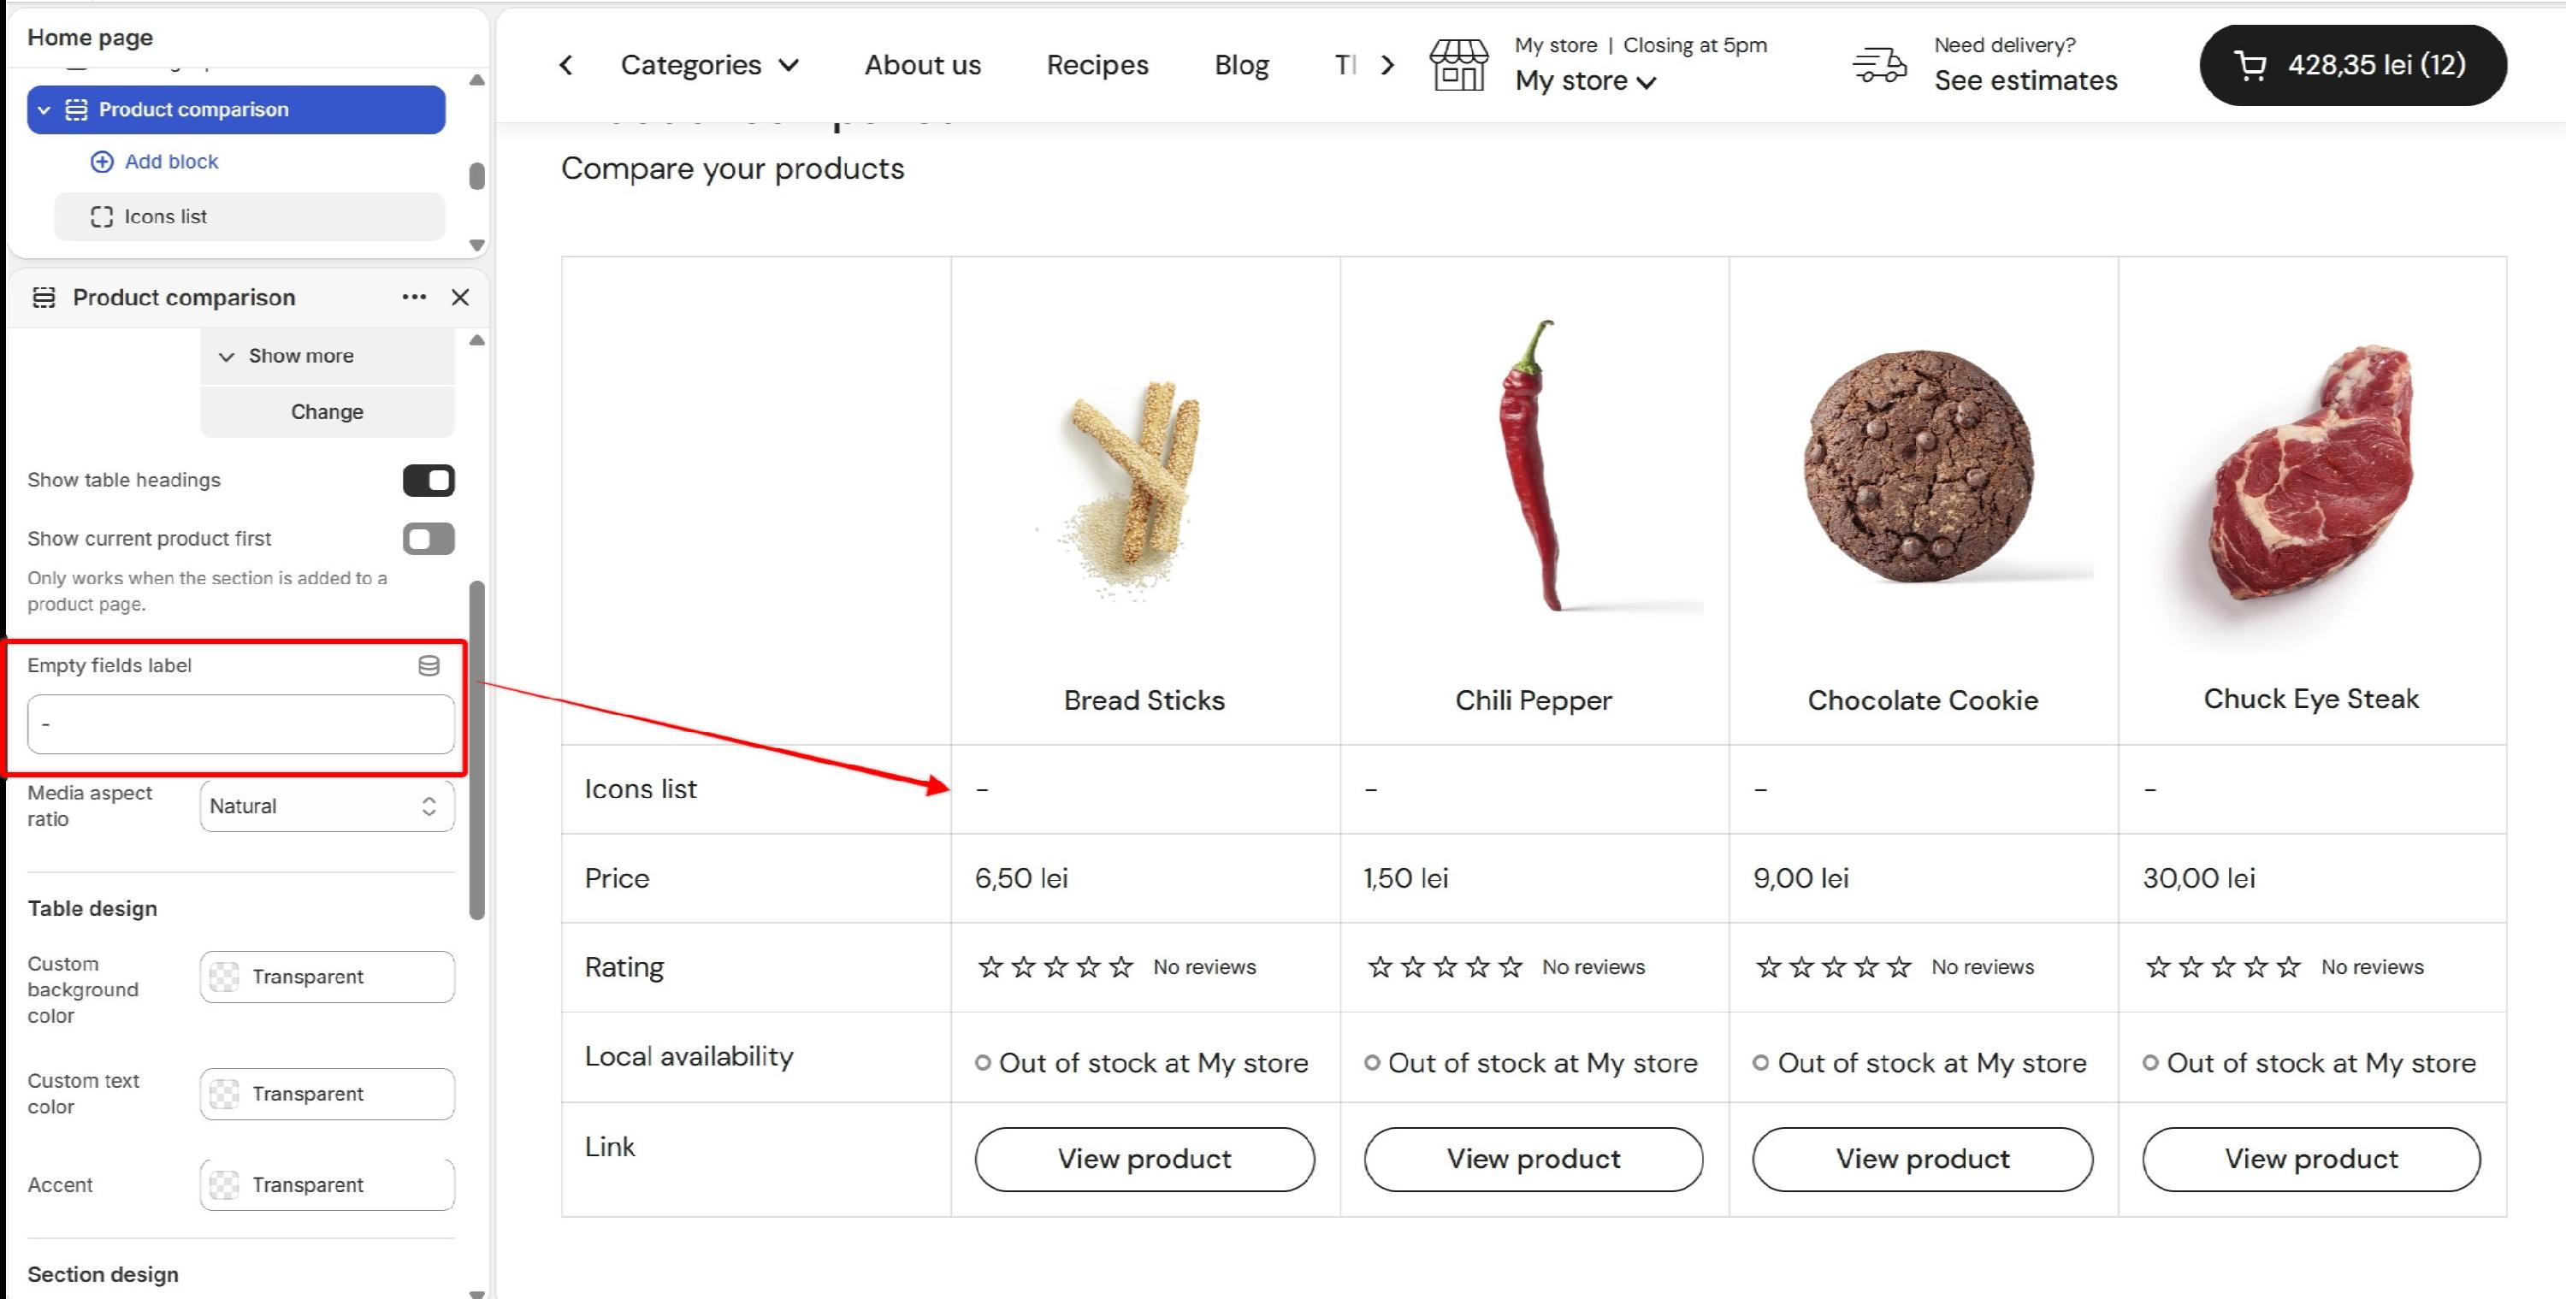Click the Empty fields label text input
This screenshot has height=1299, width=2566.
click(241, 724)
